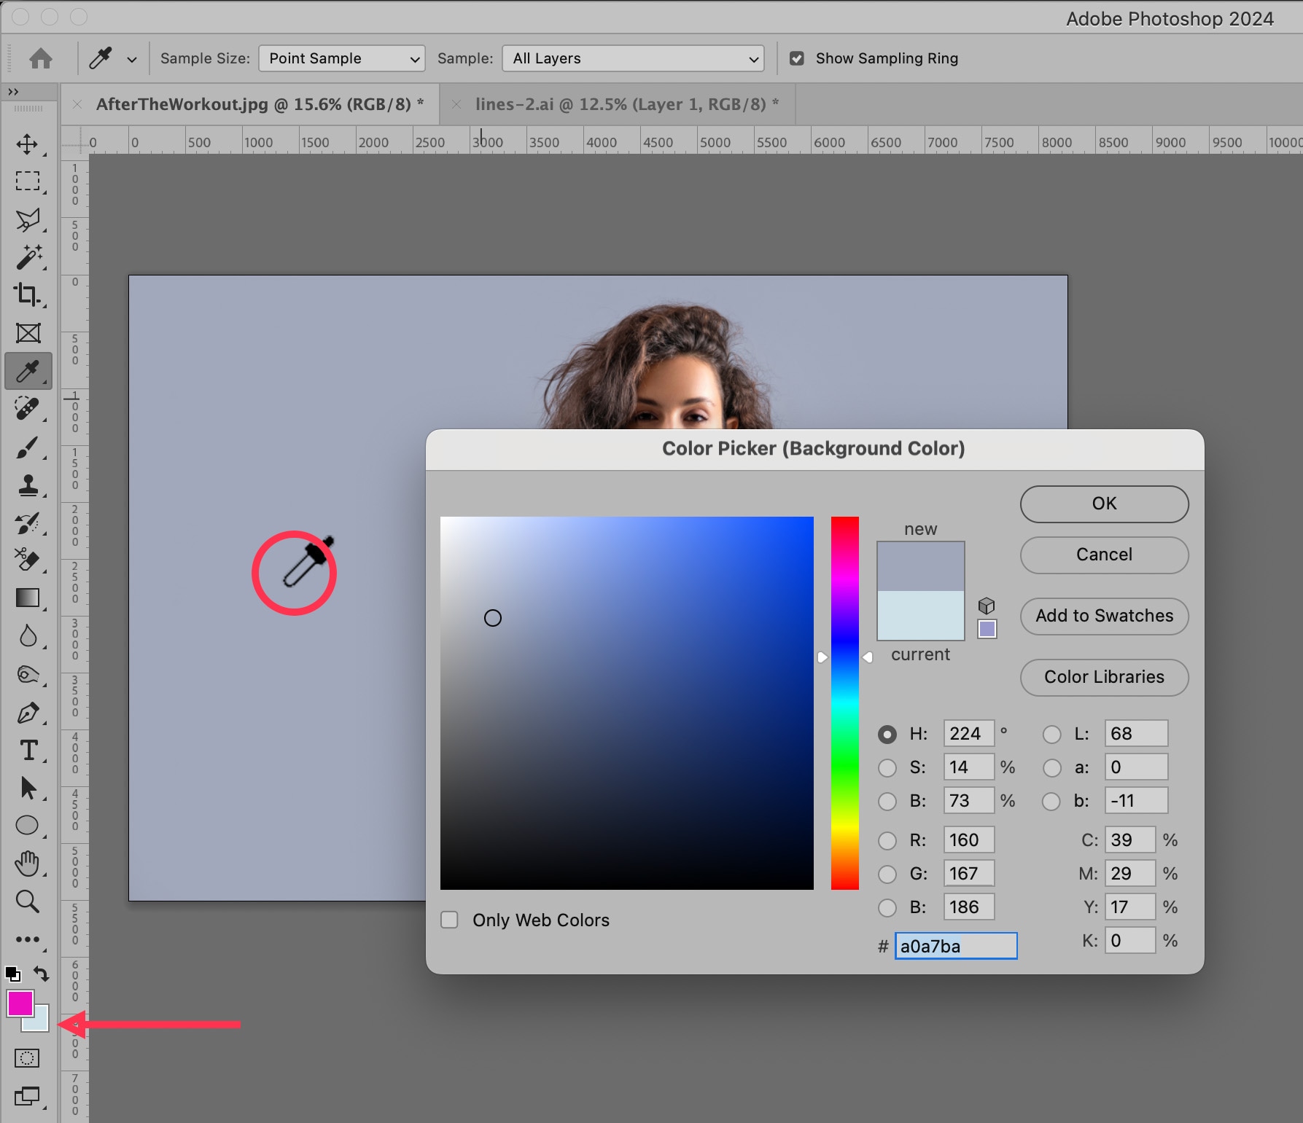The height and width of the screenshot is (1123, 1303).
Task: Select the Saturation radio button
Action: [x=887, y=767]
